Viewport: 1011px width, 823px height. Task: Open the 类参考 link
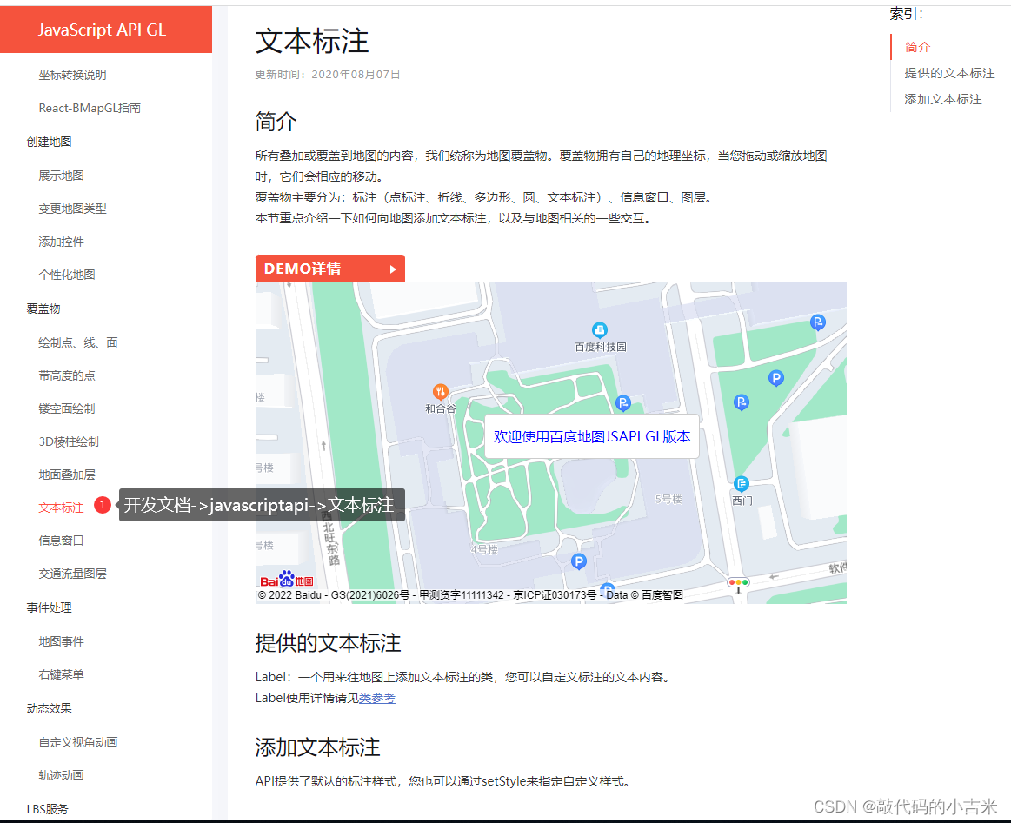377,698
